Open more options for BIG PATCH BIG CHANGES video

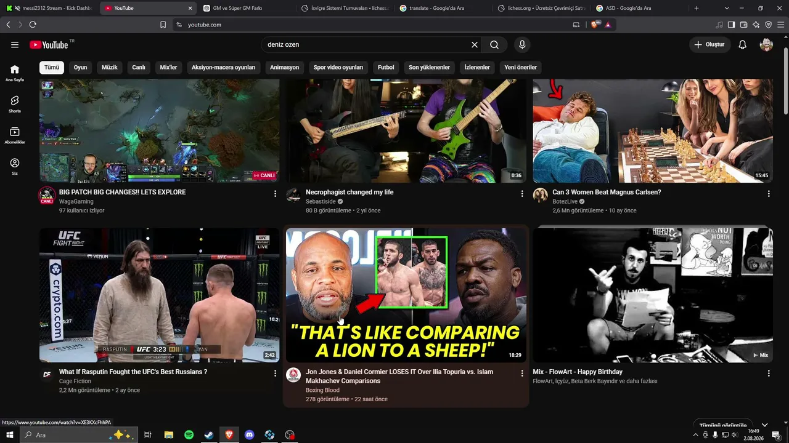point(275,194)
